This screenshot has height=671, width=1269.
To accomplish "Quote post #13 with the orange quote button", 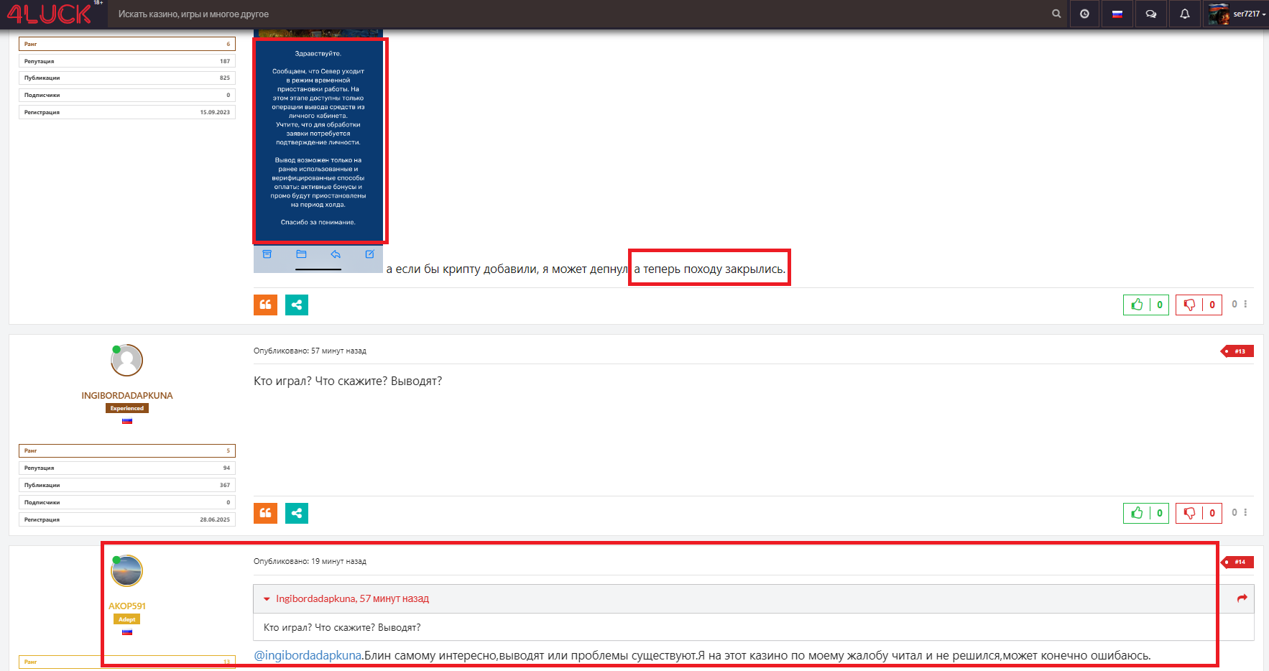I will coord(265,513).
